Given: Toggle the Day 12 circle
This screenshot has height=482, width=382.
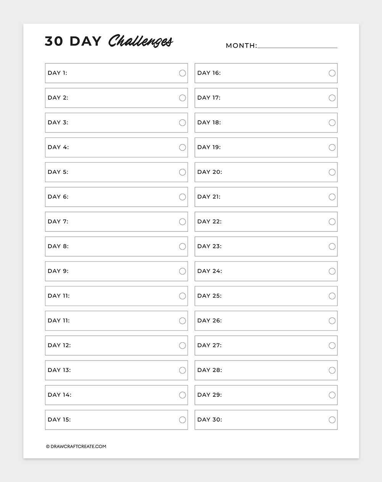Looking at the screenshot, I should (183, 346).
